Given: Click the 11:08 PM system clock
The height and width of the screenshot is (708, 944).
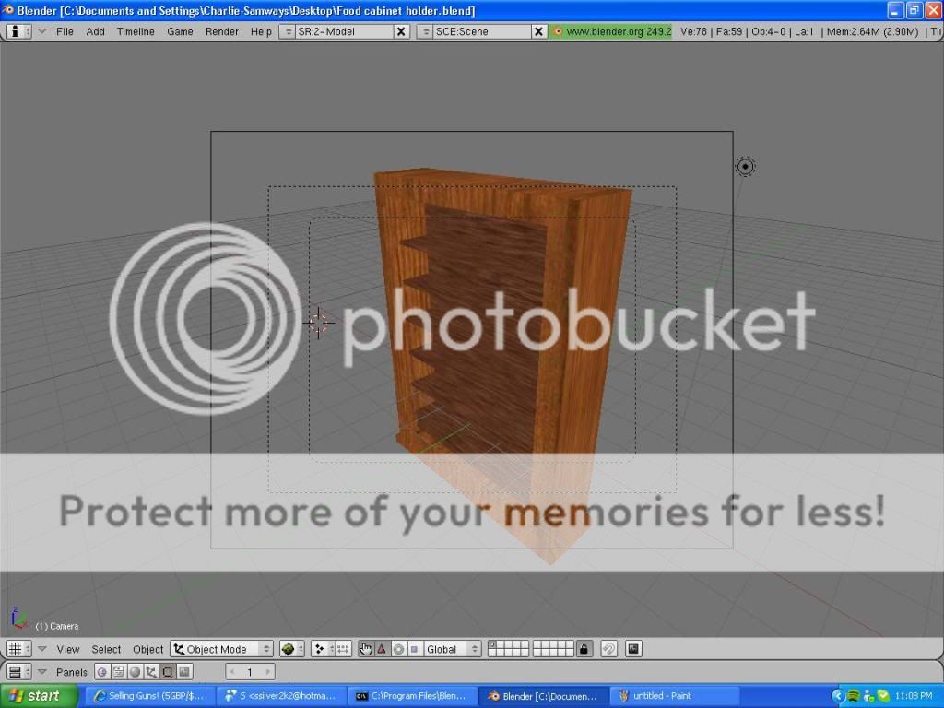Looking at the screenshot, I should click(913, 696).
